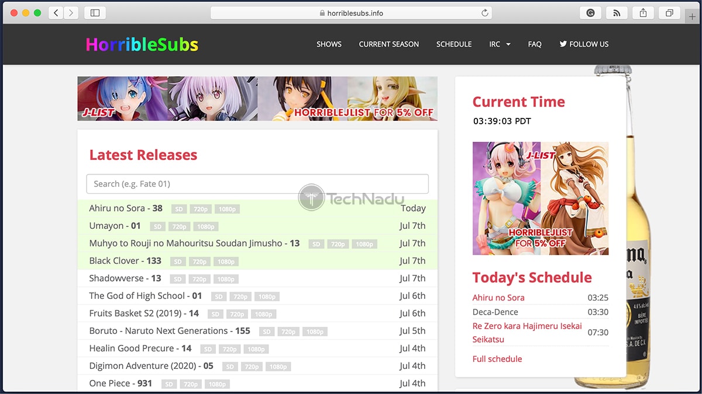Image resolution: width=702 pixels, height=394 pixels.
Task: Click the horriblesubs.info address bar
Action: [351, 13]
